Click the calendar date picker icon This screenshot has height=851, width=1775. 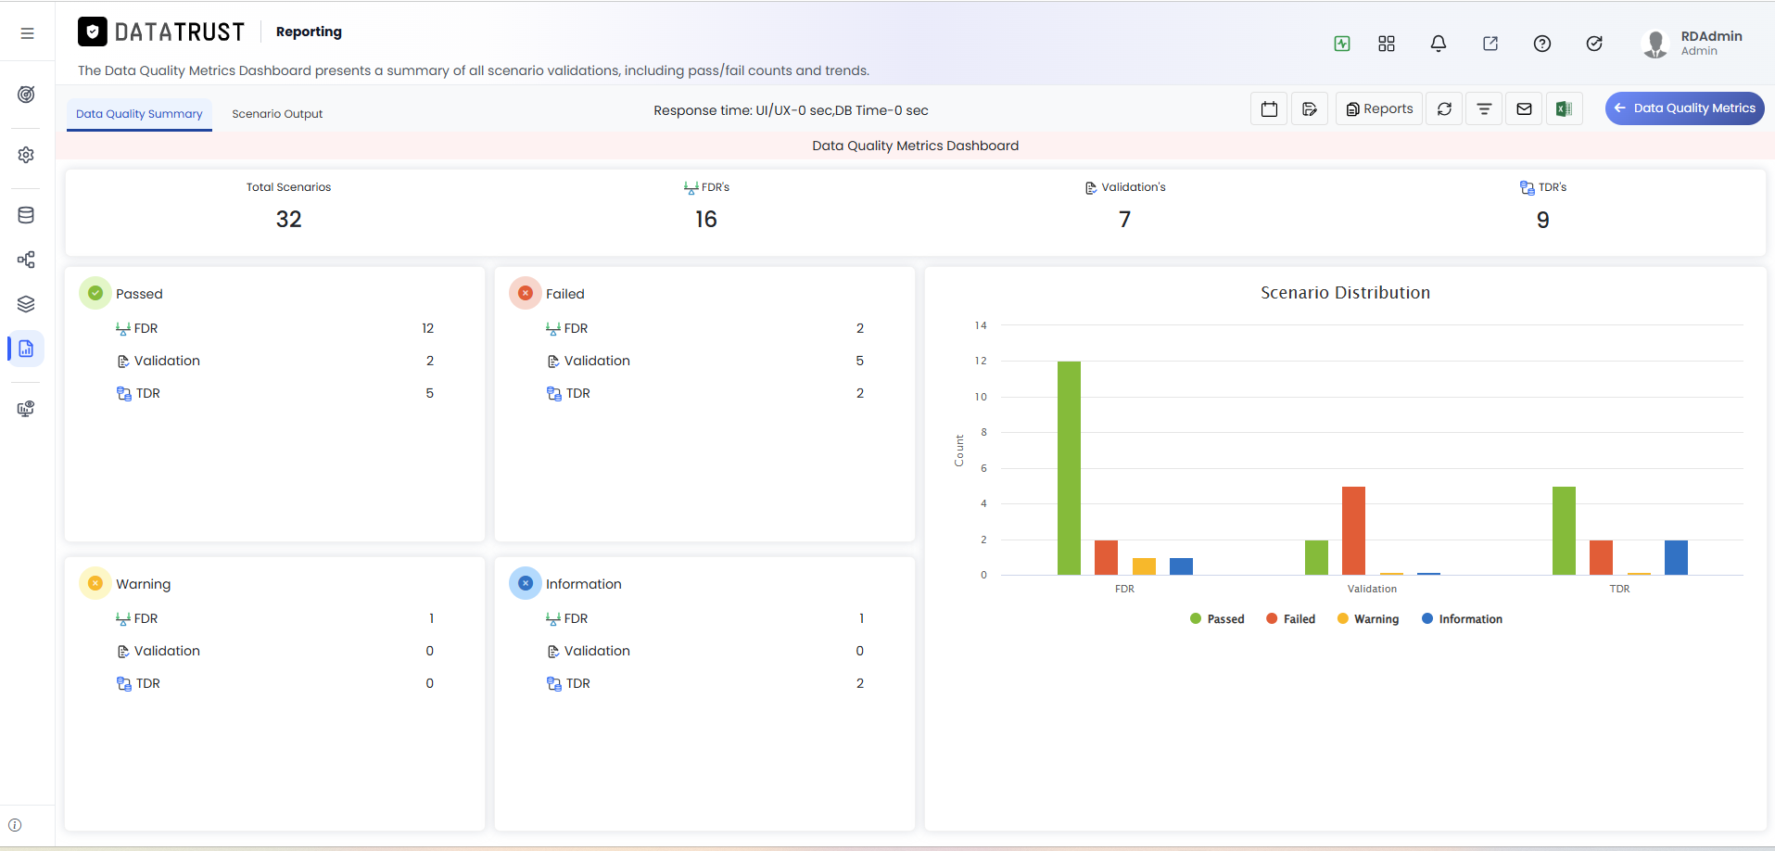click(x=1269, y=108)
